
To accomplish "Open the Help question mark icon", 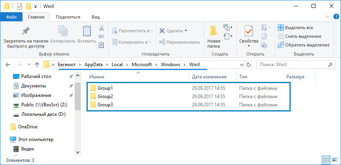I will (336, 17).
